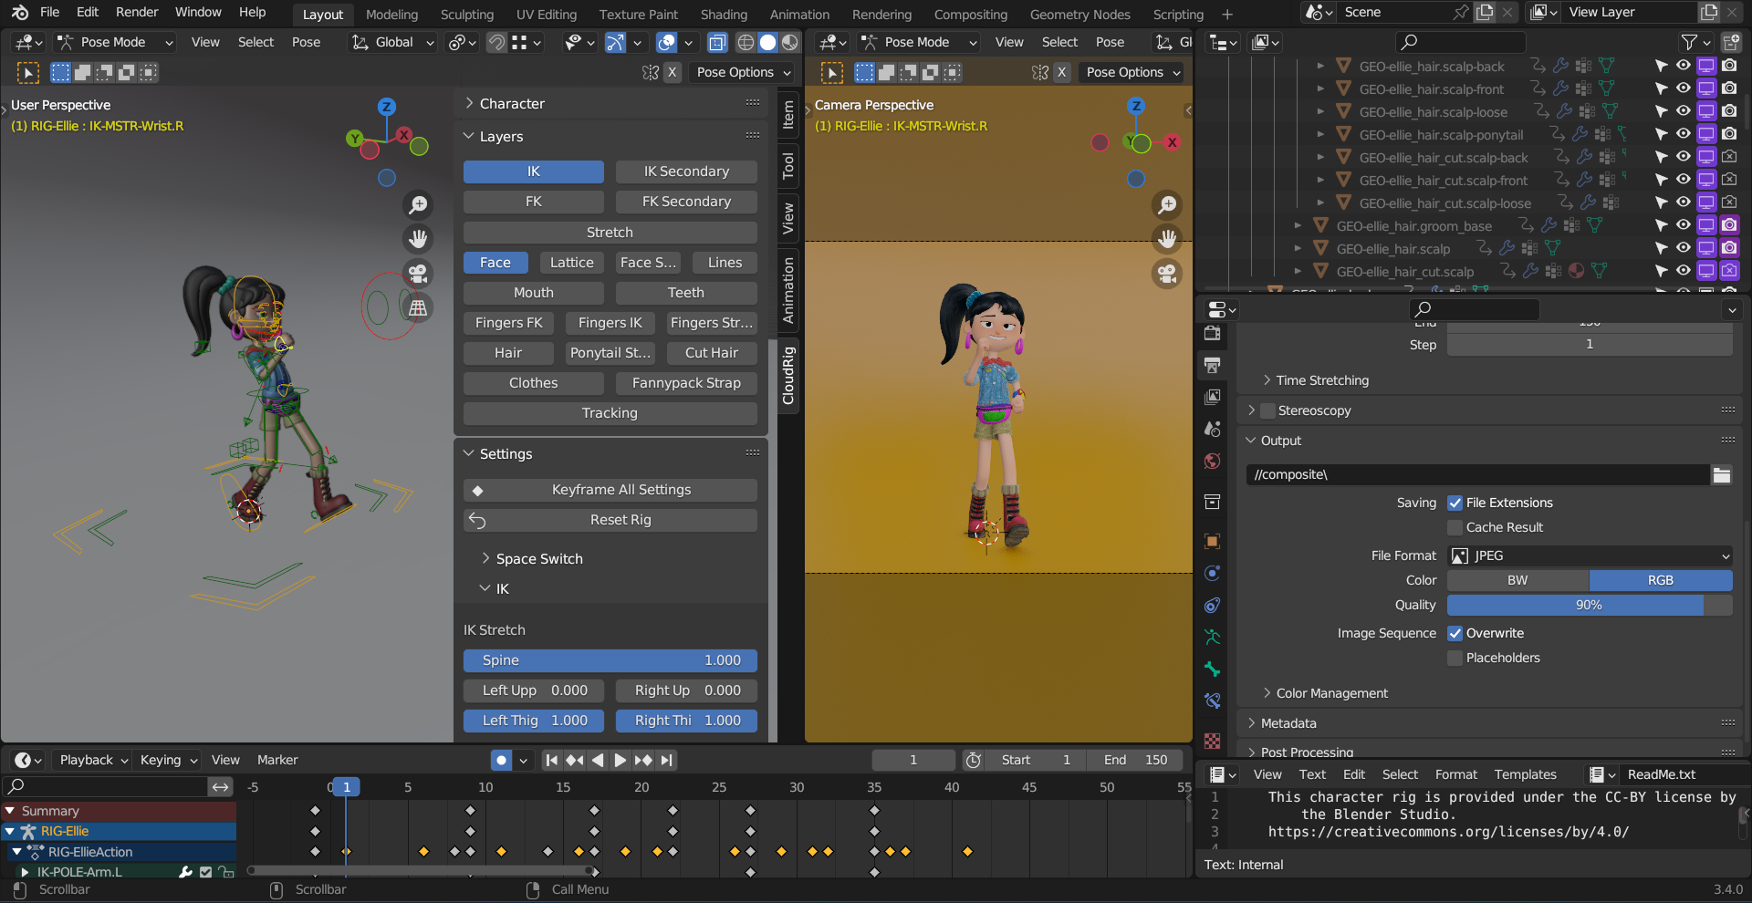Switch to the Shading workspace tab
The height and width of the screenshot is (903, 1752).
coord(724,14)
